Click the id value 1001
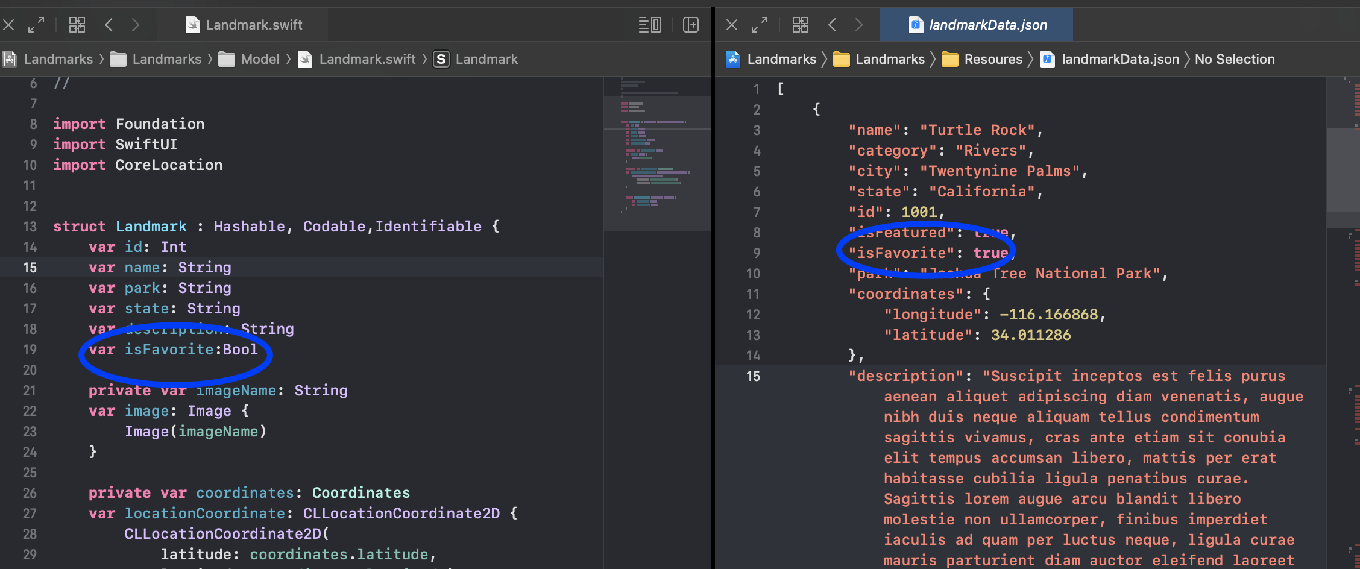 click(x=919, y=212)
